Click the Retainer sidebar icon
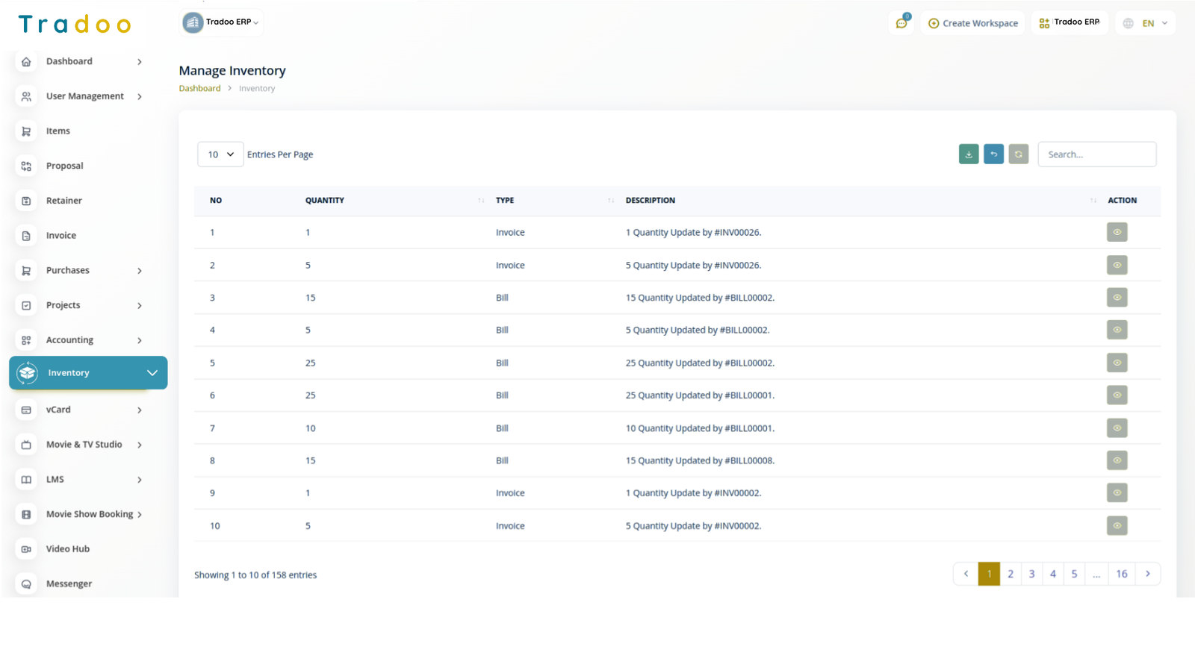This screenshot has height=670, width=1195. coord(26,201)
